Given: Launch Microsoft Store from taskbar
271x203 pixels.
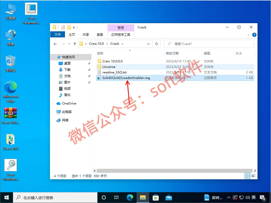Looking at the screenshot, I should pyautogui.click(x=156, y=198).
